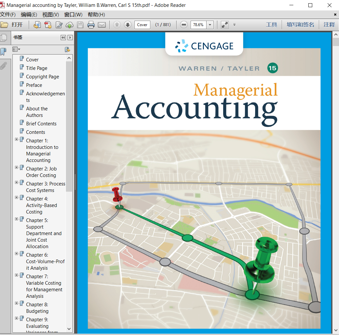Select the Copyright Page bookmark
This screenshot has height=335, width=339.
pos(42,77)
